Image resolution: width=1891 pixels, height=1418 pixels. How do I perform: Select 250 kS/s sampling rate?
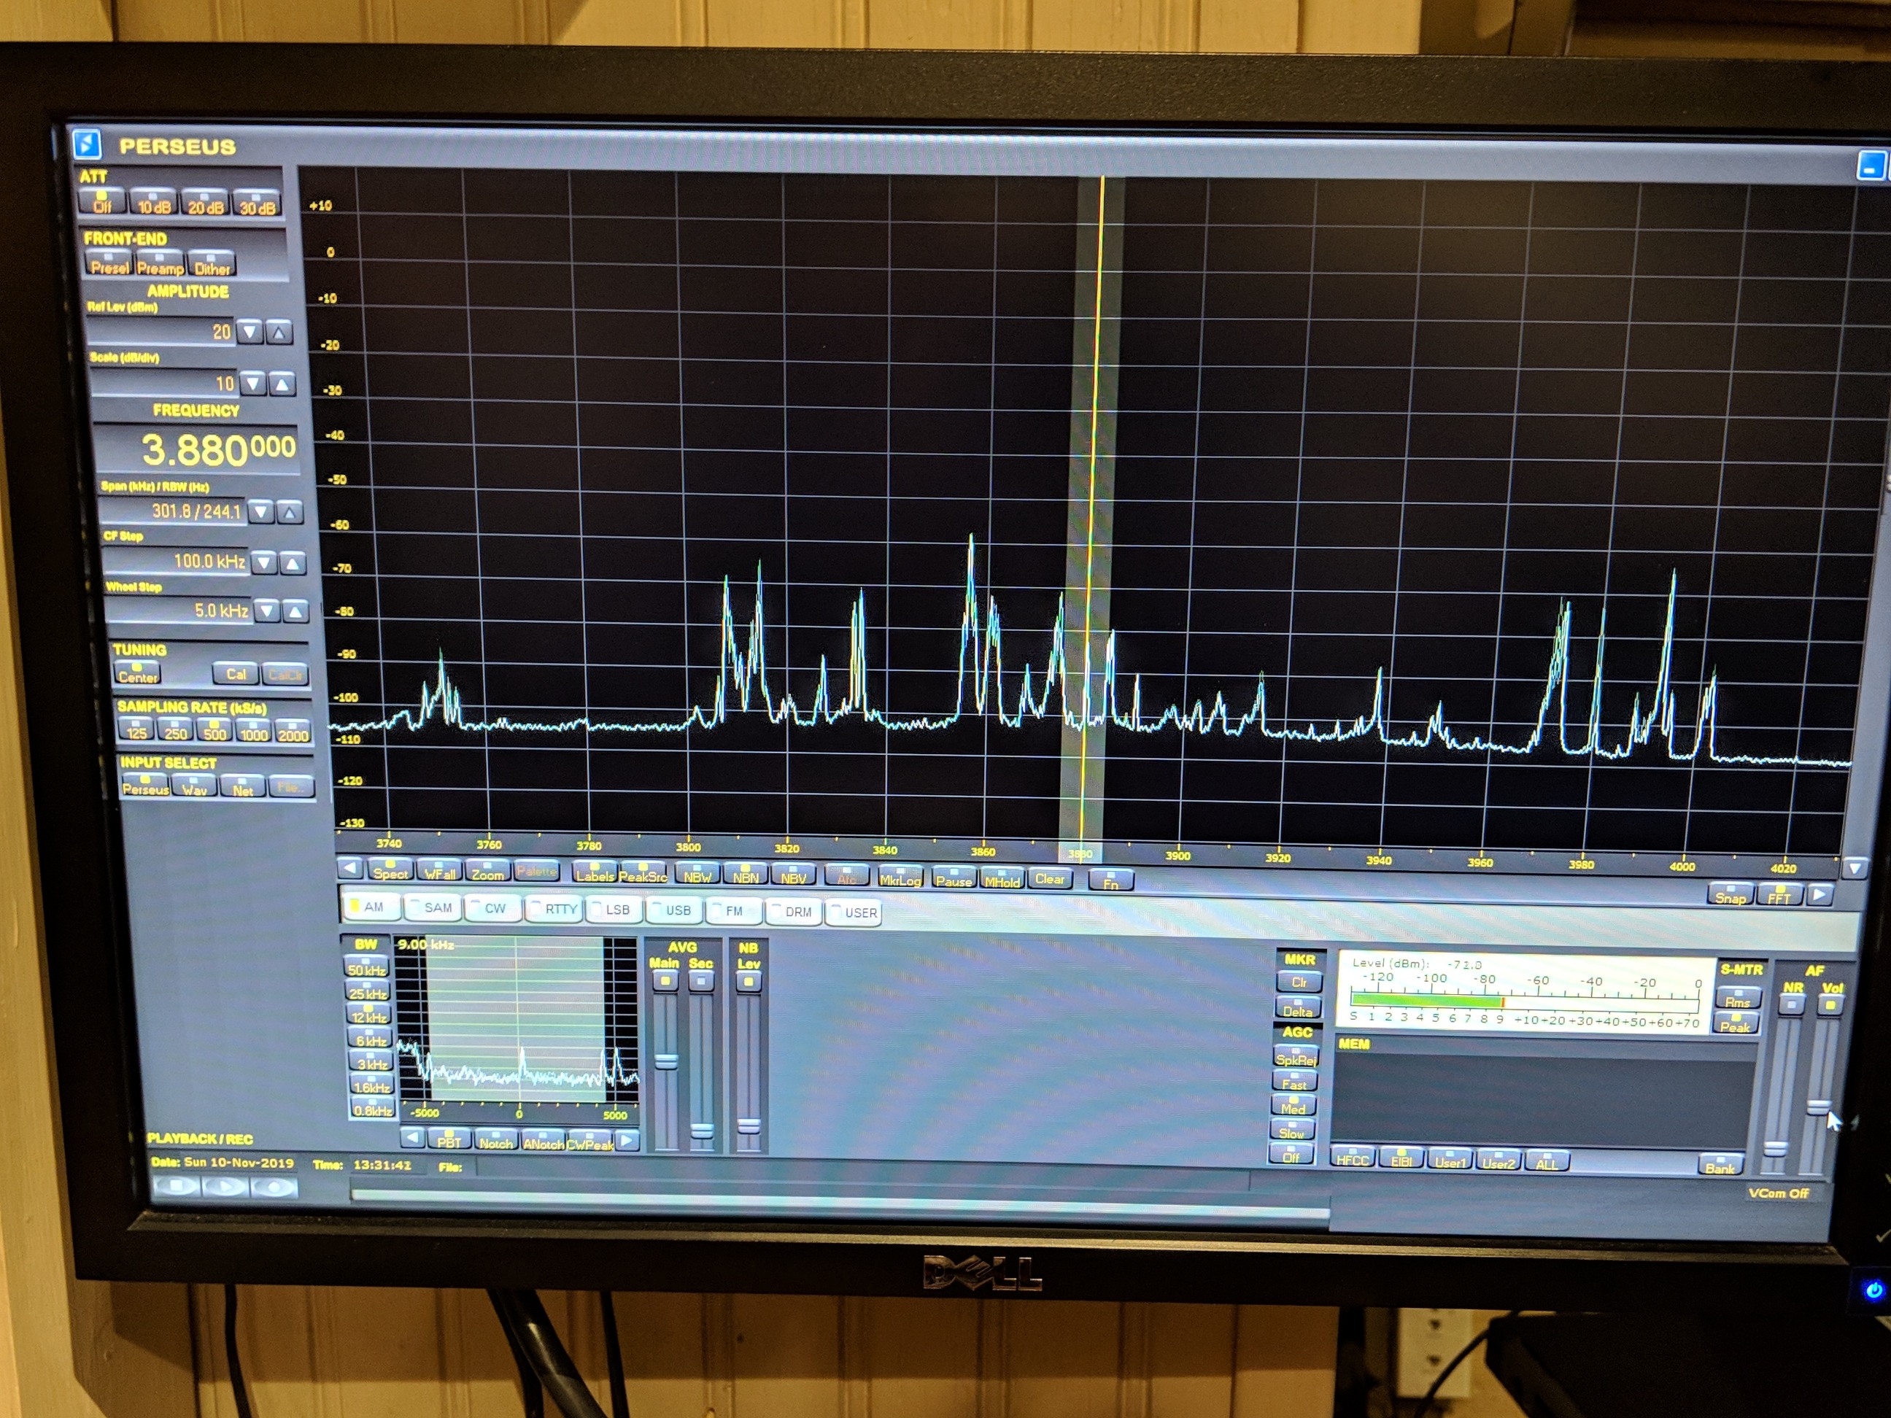click(175, 732)
